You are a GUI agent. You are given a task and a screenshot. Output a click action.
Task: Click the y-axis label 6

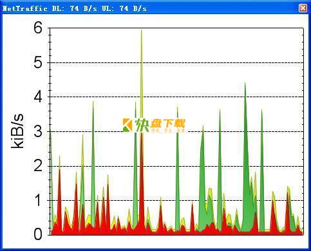[38, 28]
